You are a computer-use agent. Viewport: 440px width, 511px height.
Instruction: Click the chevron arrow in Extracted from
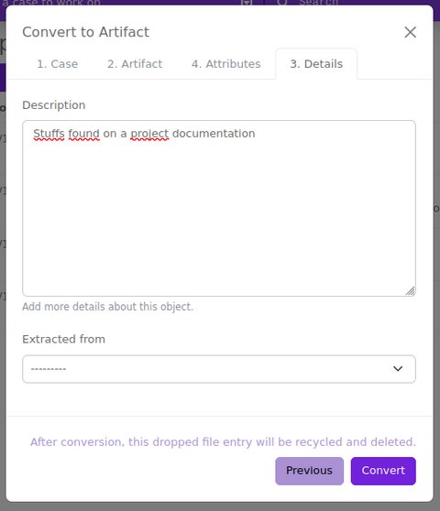pos(398,368)
